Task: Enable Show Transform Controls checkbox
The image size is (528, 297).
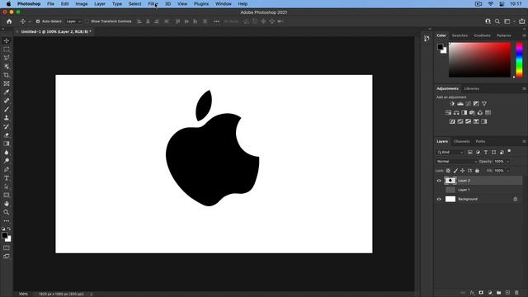Action: [87, 21]
